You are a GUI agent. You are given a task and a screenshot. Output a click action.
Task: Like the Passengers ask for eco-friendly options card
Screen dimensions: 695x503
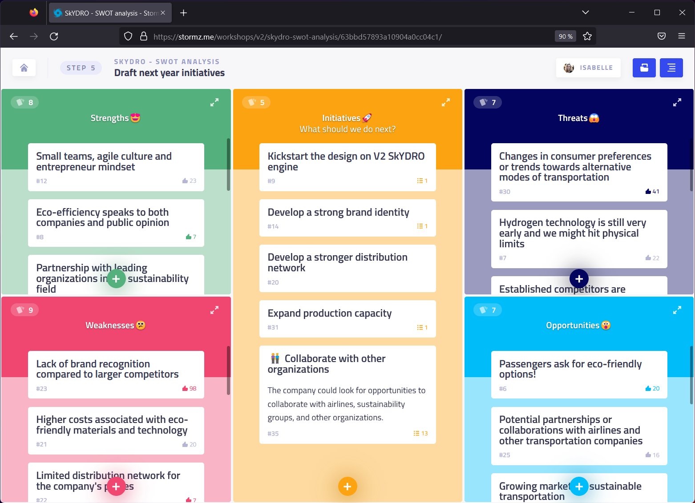[652, 388]
